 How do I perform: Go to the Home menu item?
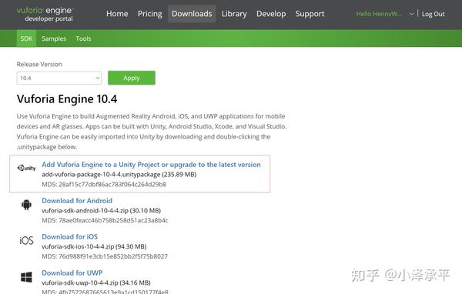click(117, 14)
